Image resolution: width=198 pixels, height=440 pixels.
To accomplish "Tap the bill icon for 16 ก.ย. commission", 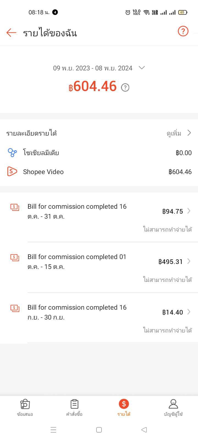I will [x=15, y=308].
